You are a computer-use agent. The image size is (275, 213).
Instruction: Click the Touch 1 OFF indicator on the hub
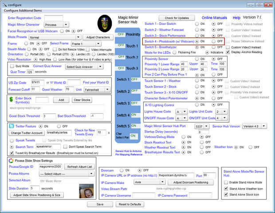pos(121,45)
